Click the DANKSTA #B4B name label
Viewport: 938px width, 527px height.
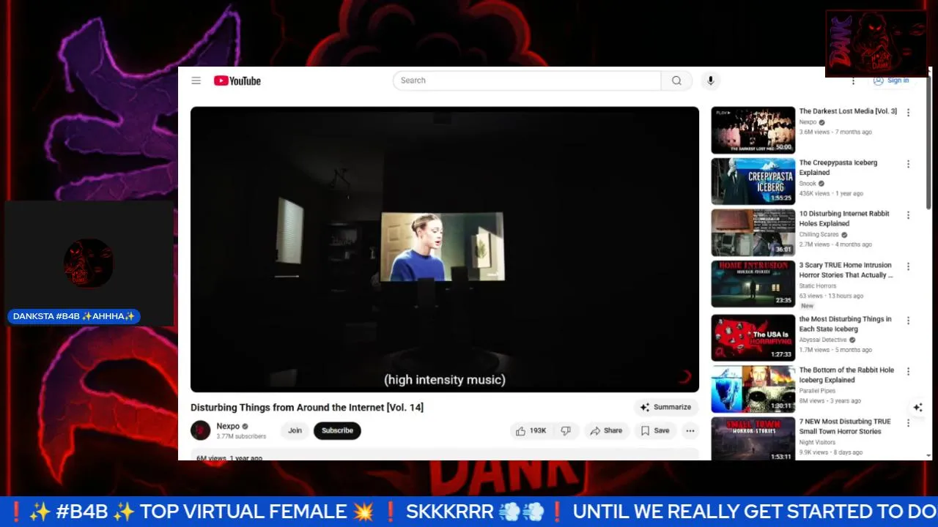click(74, 317)
